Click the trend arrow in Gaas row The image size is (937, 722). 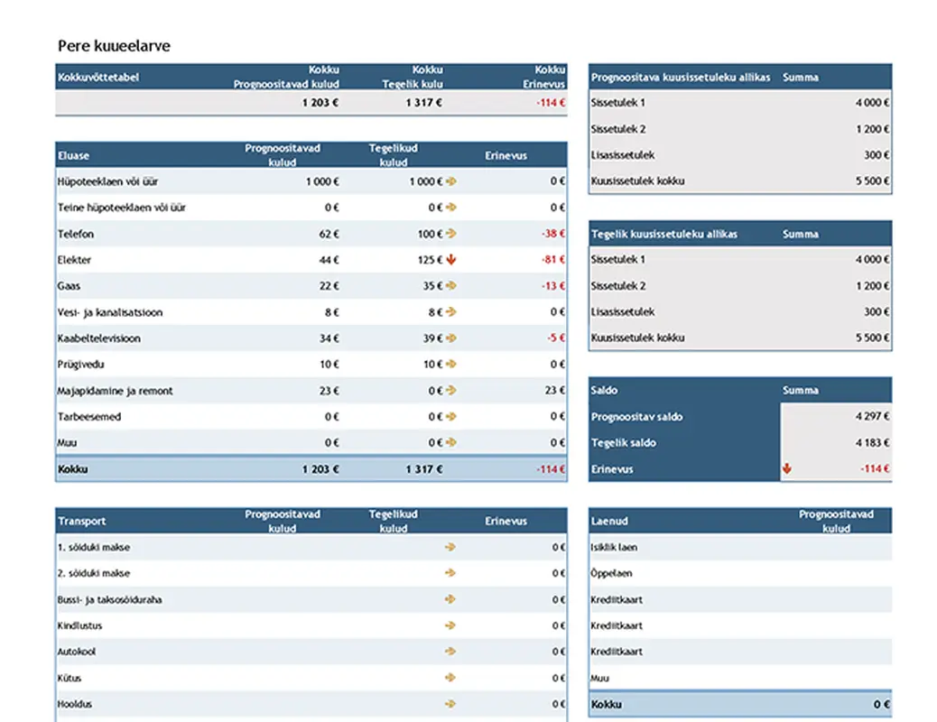[451, 286]
